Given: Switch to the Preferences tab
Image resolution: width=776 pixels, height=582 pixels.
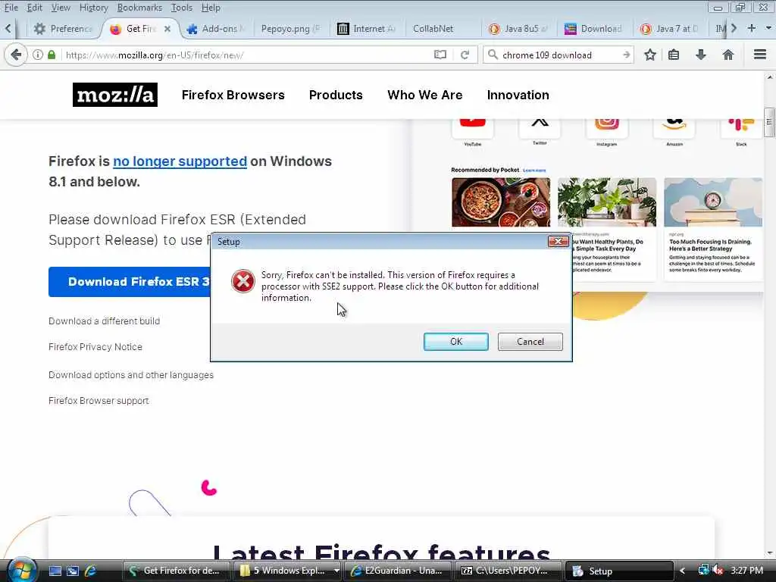Looking at the screenshot, I should tap(62, 29).
